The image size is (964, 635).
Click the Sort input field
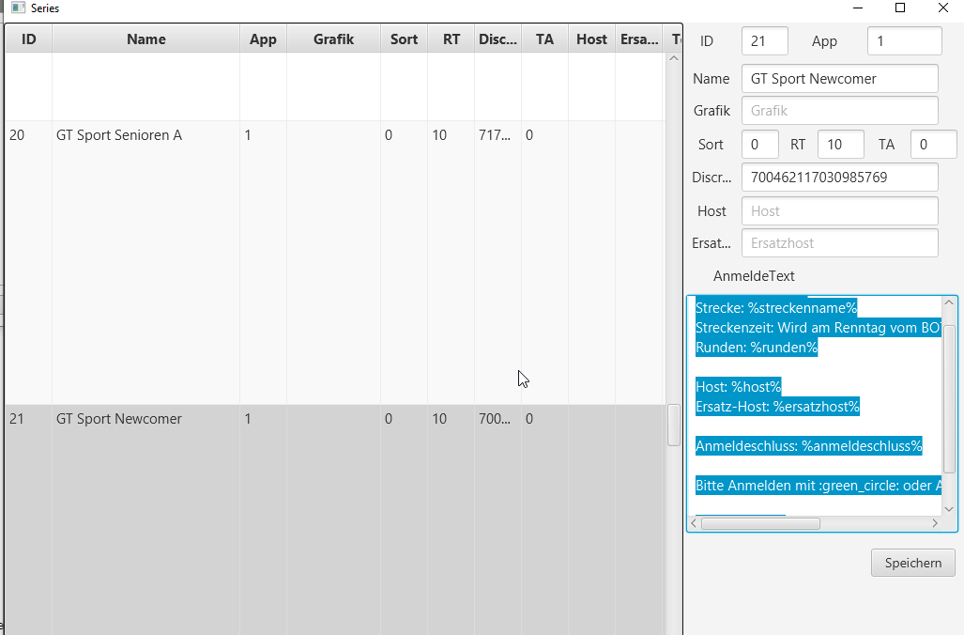(759, 145)
